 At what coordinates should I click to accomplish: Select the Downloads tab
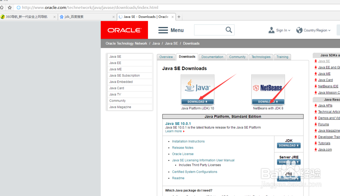click(x=187, y=56)
